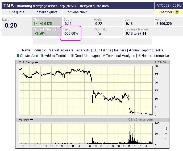Viewport: 183px width, 151px height.
Task: Click the Read Messages green icon
Action: (x=72, y=56)
